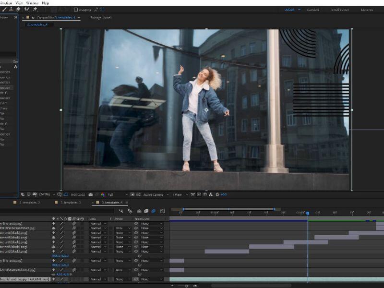Click the Graph Editor icon in timeline
The width and height of the screenshot is (384, 288).
click(163, 211)
